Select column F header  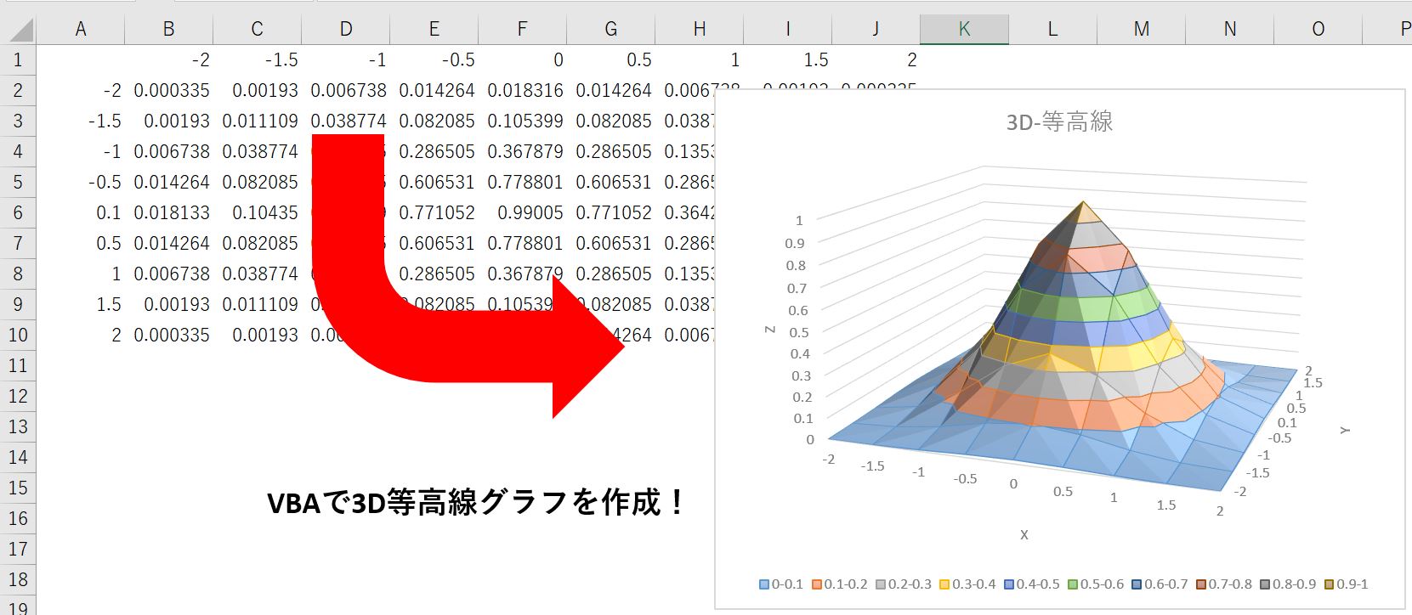[523, 30]
